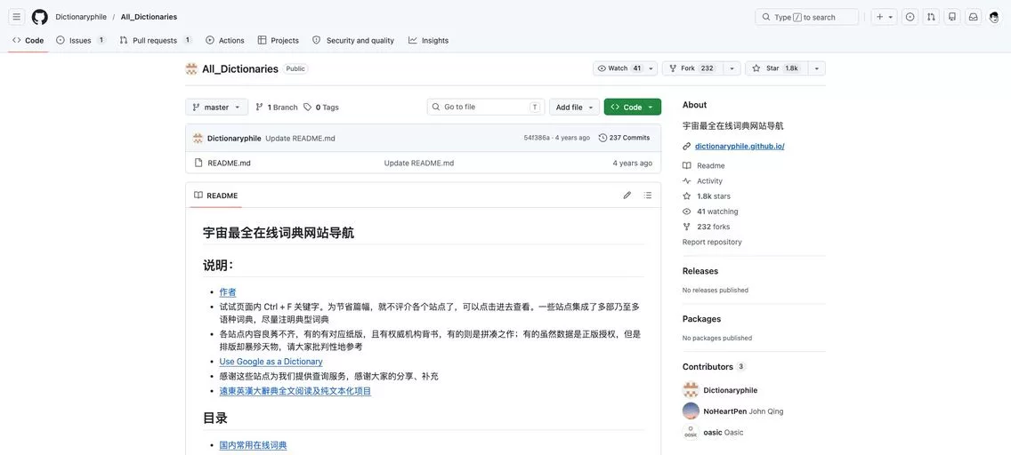Open the user avatar menu
The height and width of the screenshot is (455, 1011).
point(994,18)
